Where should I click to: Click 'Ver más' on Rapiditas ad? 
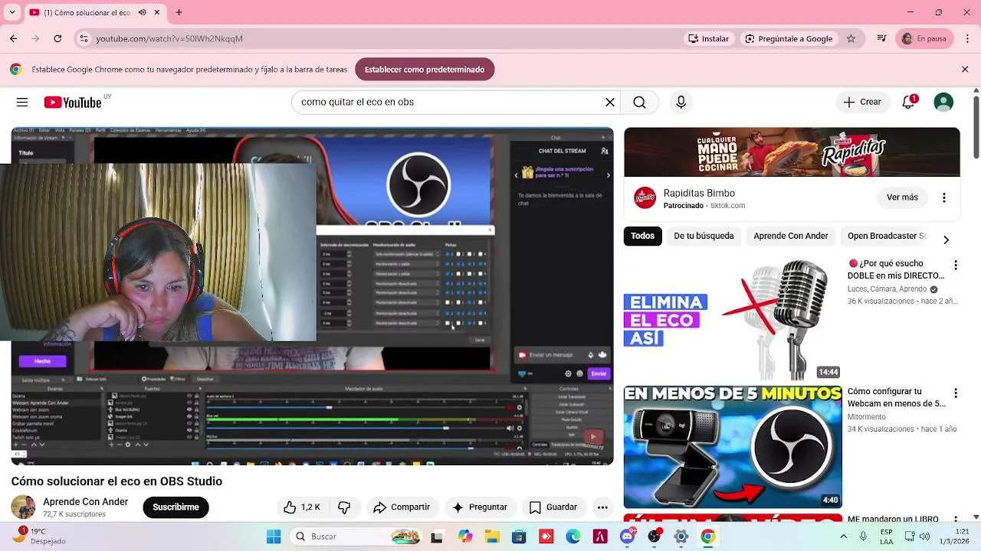(x=902, y=197)
